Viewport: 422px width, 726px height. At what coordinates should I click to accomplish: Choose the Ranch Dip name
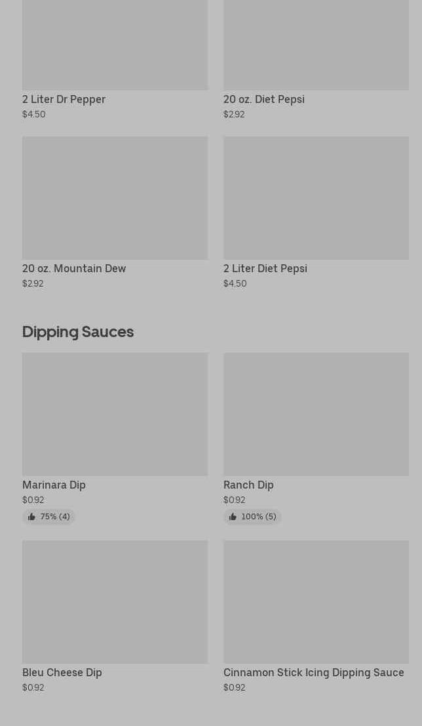pyautogui.click(x=248, y=485)
